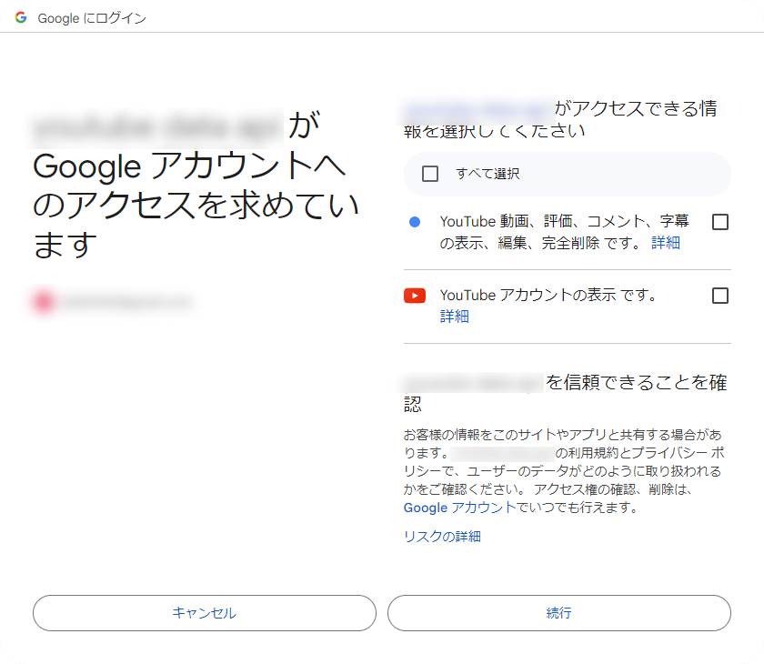Click the Google アカウントへのアクセスを求めています heading

(195, 185)
